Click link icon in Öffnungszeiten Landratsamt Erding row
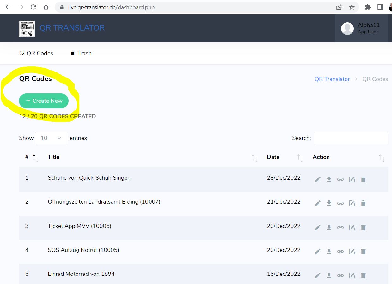392x284 pixels. (x=340, y=203)
